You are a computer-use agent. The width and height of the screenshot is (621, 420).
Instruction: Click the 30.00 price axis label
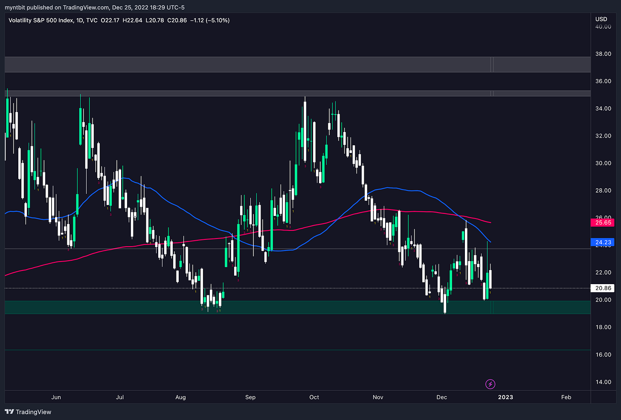coord(603,163)
